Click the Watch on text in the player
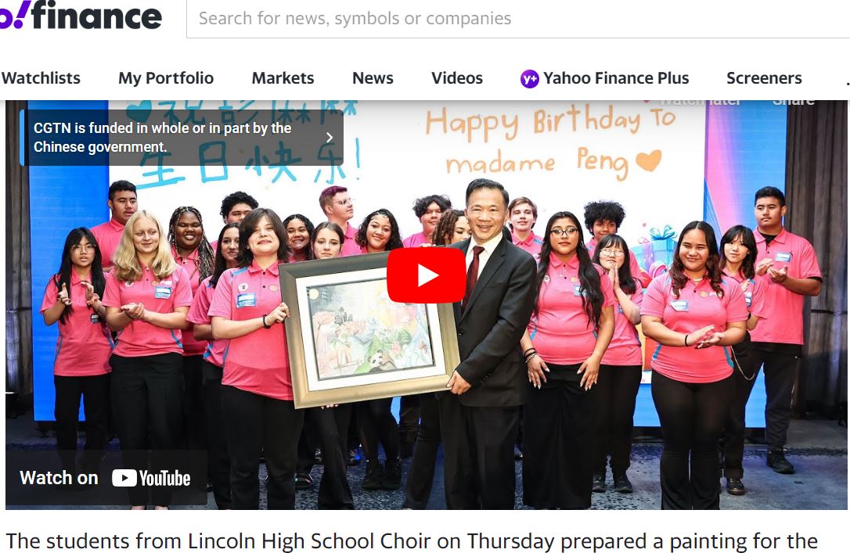The width and height of the screenshot is (850, 553). pyautogui.click(x=59, y=478)
